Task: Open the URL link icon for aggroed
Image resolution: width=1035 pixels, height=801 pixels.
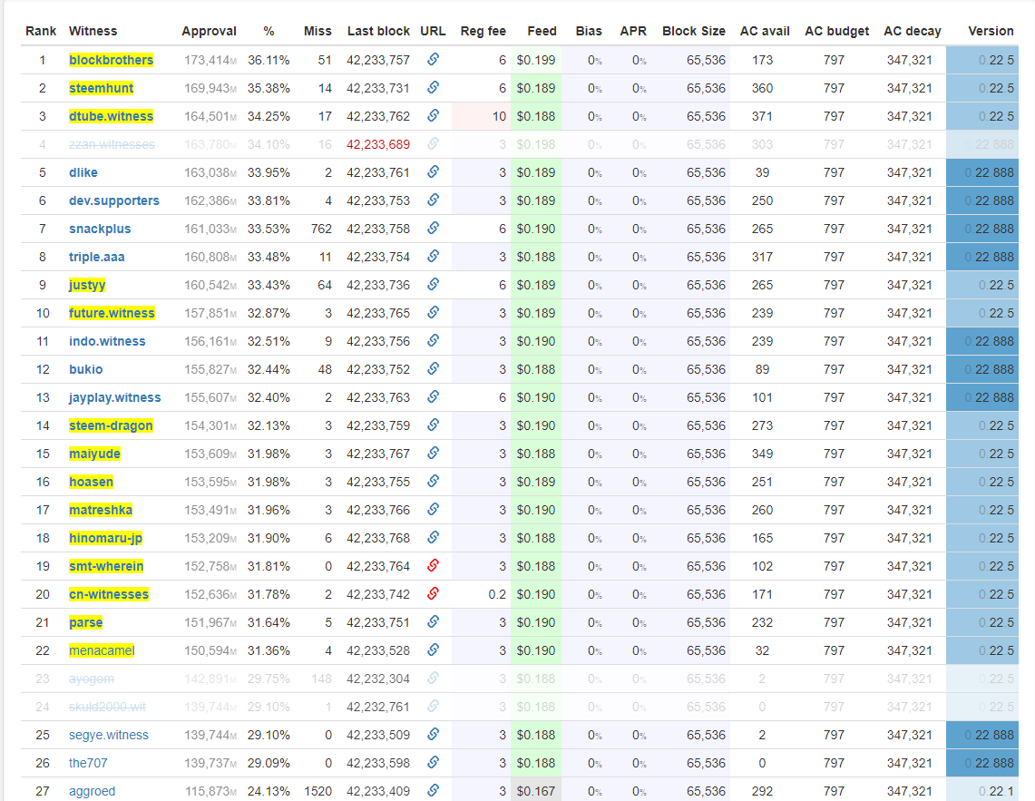Action: 433,790
